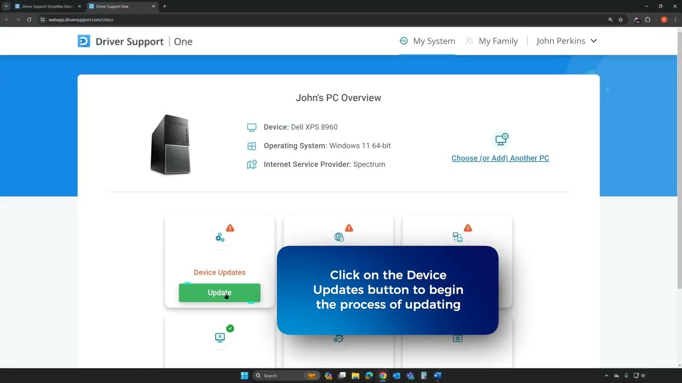Click the network computers icon card
The image size is (682, 383).
[x=458, y=237]
